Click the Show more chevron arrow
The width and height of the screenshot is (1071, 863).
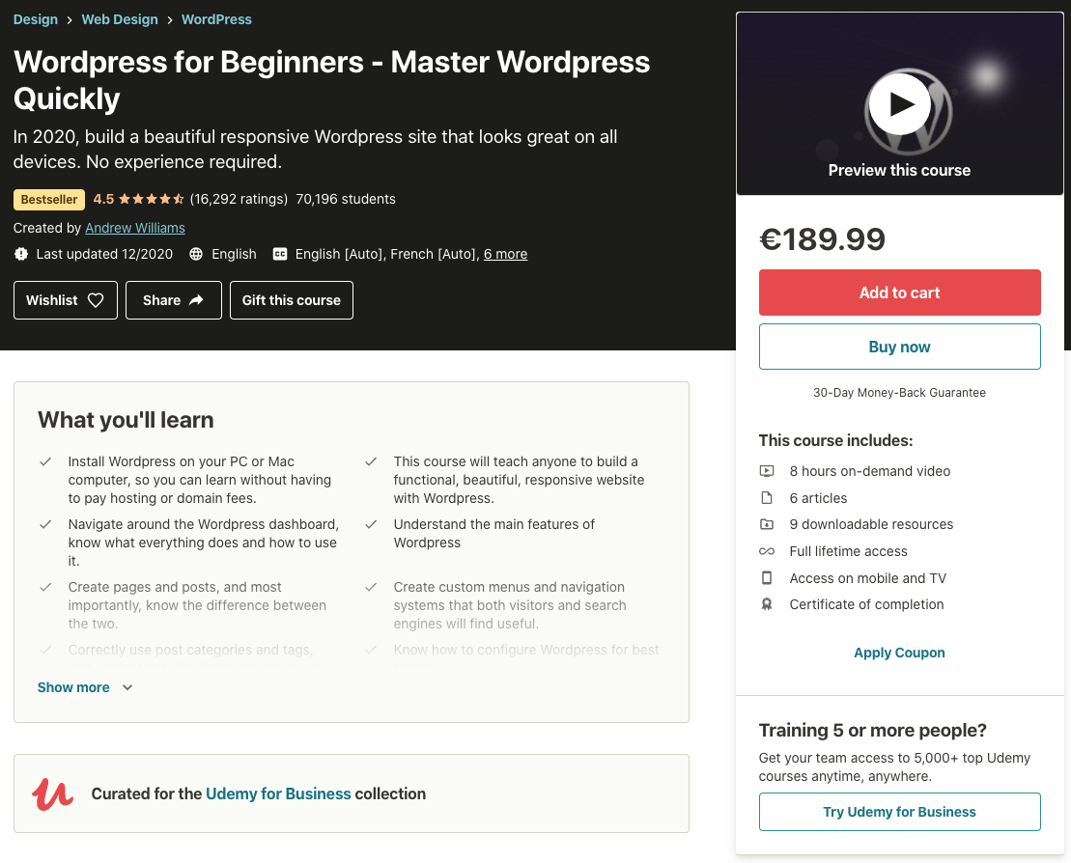[127, 687]
